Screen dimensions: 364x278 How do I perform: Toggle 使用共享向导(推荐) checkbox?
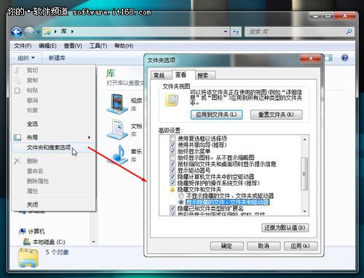[173, 145]
